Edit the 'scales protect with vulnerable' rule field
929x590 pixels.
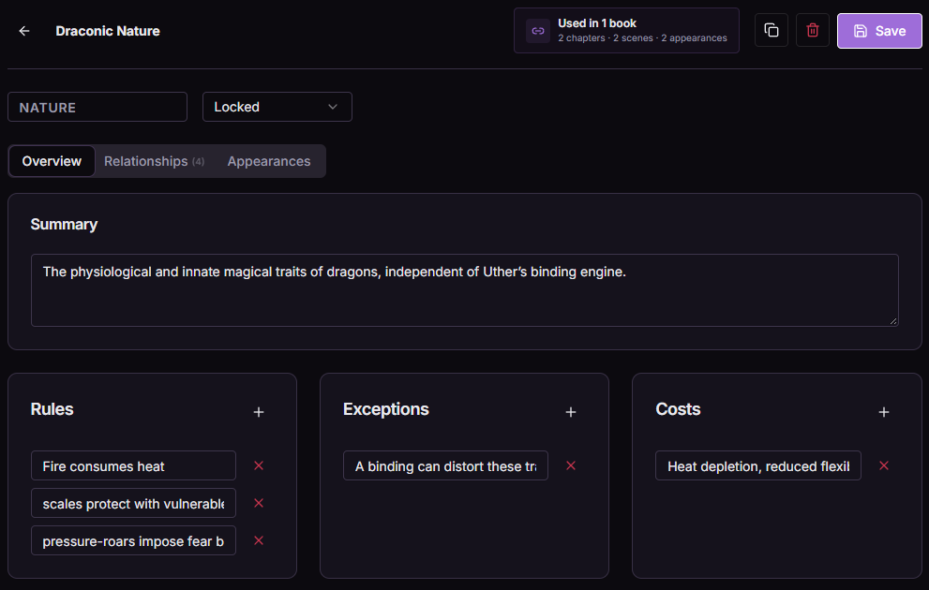[x=133, y=503]
